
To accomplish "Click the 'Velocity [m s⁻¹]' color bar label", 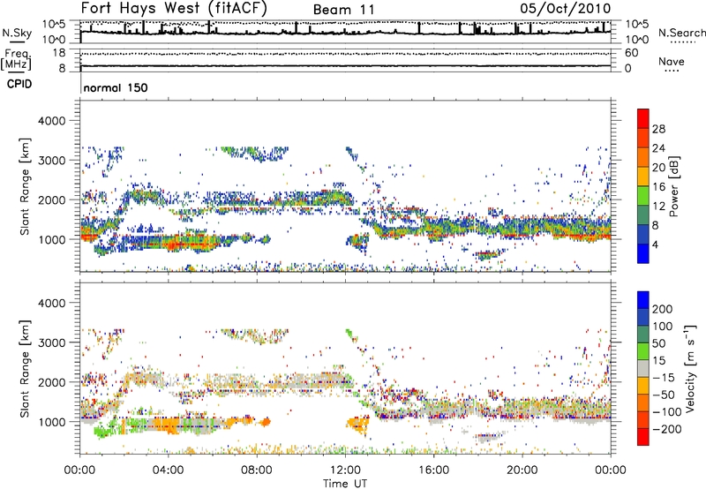I will (689, 368).
